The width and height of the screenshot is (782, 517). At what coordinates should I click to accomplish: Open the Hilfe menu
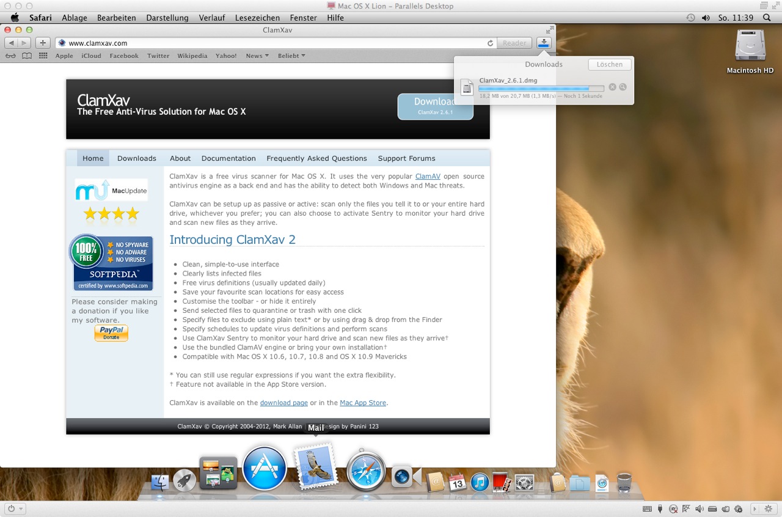[335, 18]
